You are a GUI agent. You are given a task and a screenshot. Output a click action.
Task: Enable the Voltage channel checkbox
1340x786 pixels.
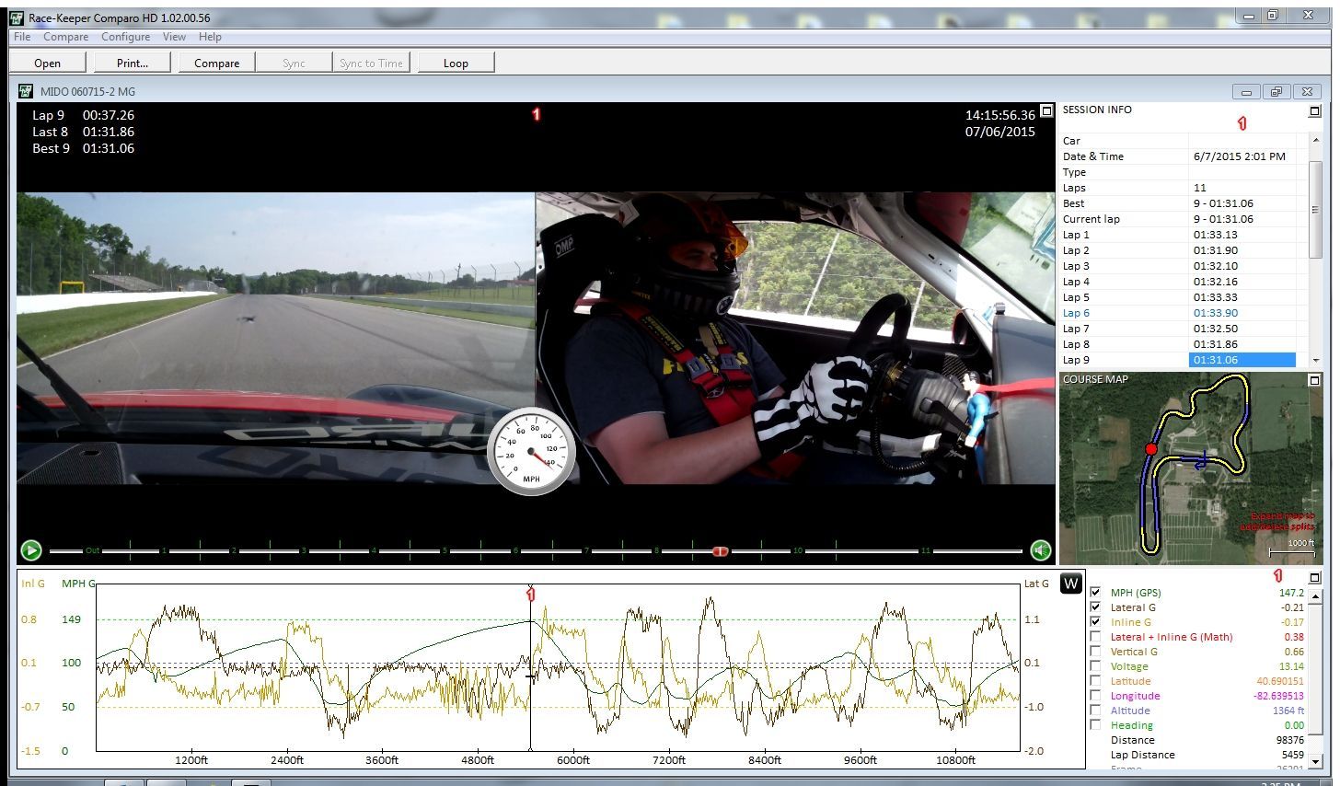tap(1095, 665)
